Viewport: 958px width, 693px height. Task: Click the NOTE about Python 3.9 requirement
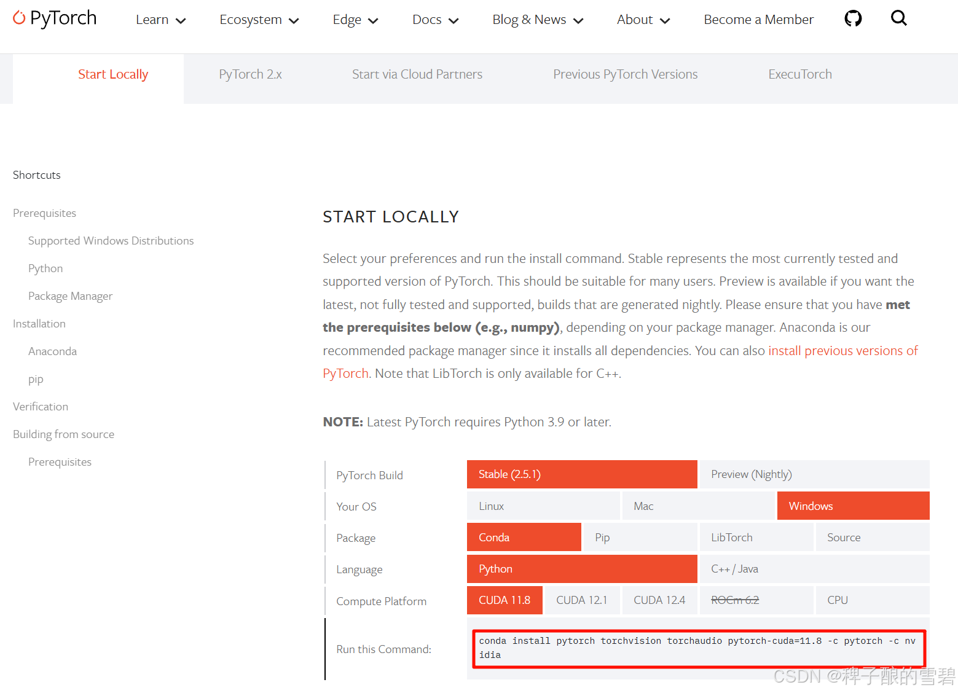[467, 422]
